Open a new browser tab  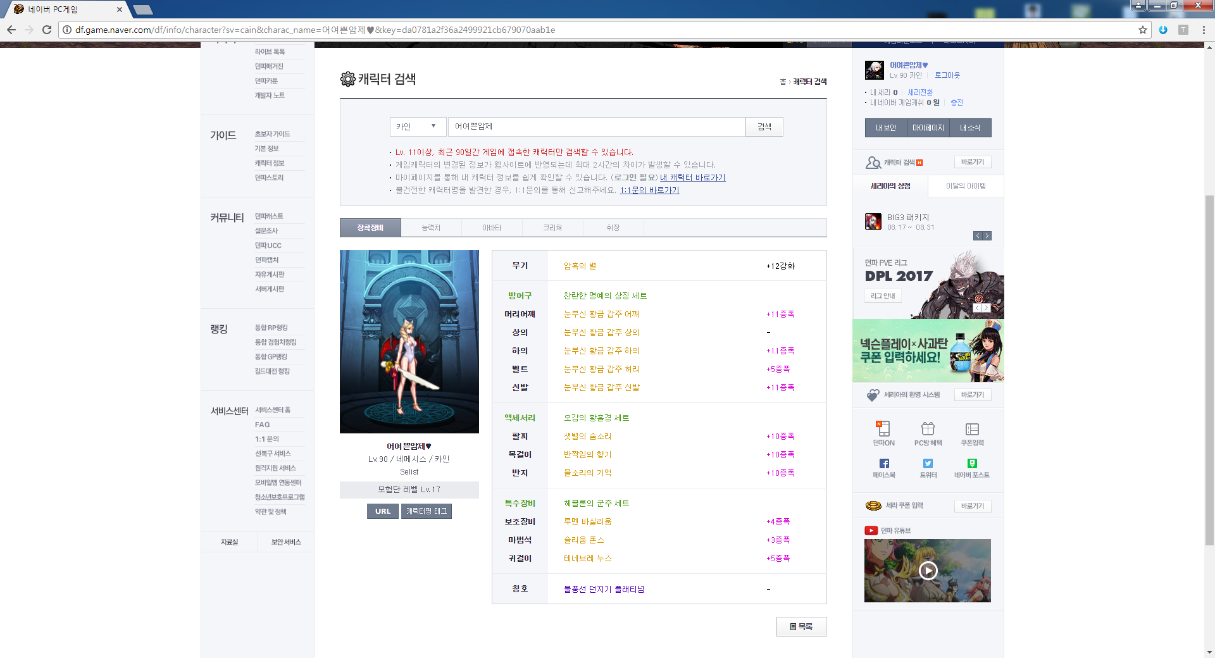[x=143, y=9]
